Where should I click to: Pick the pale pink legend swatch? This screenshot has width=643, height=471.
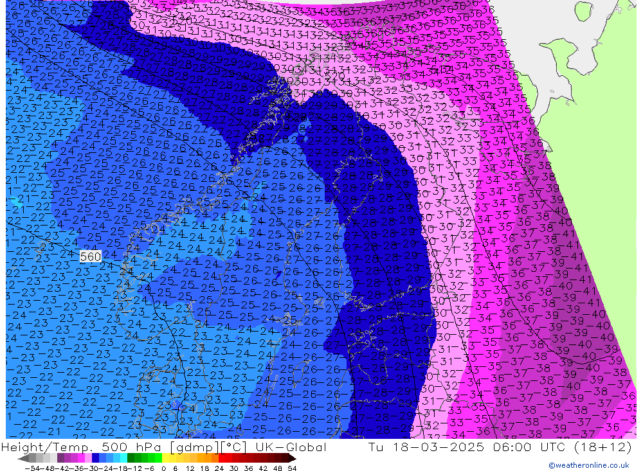click(88, 458)
